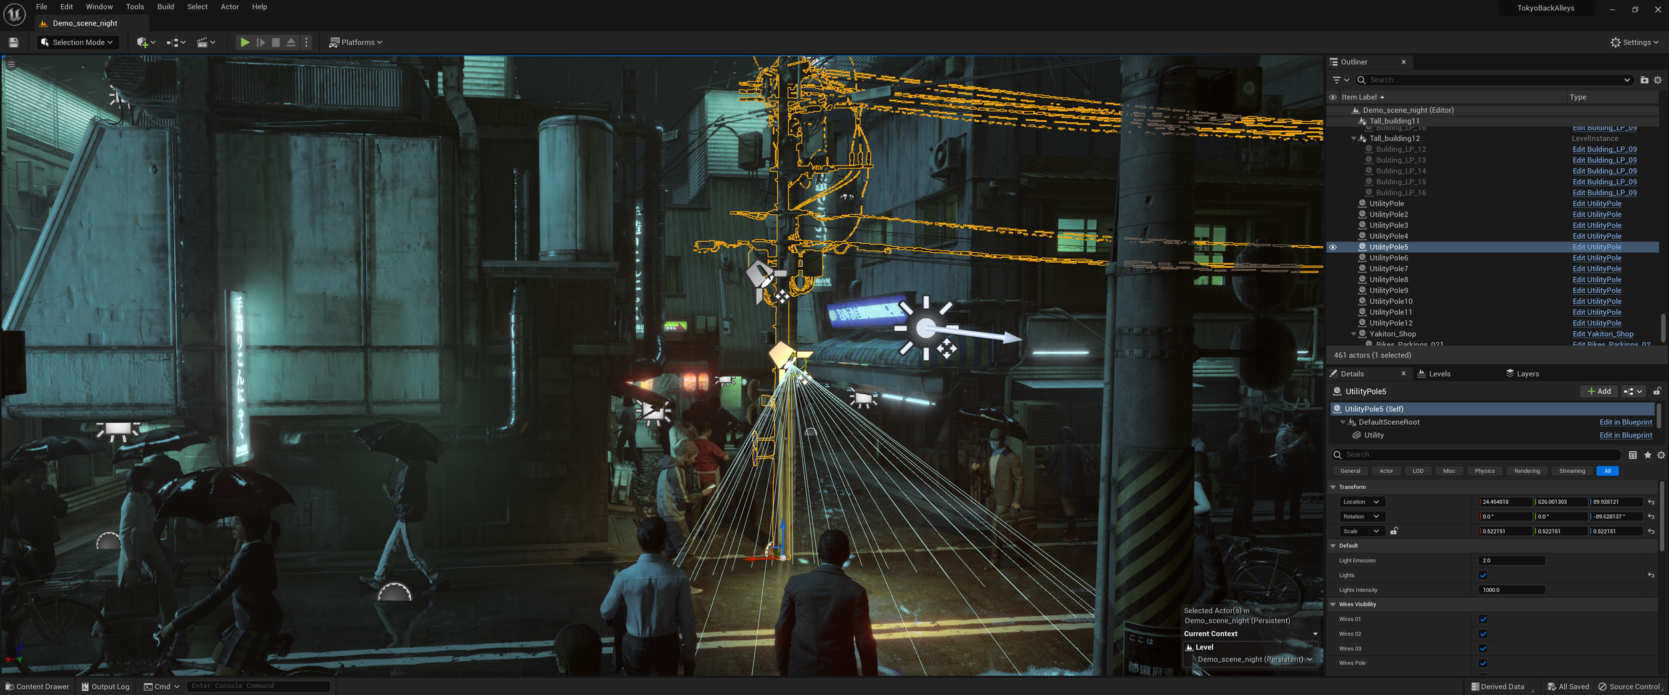Click the Light Emission value field
Viewport: 1669px width, 695px height.
[1511, 560]
